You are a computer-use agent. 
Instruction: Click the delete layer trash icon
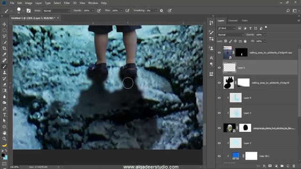pos(293,166)
